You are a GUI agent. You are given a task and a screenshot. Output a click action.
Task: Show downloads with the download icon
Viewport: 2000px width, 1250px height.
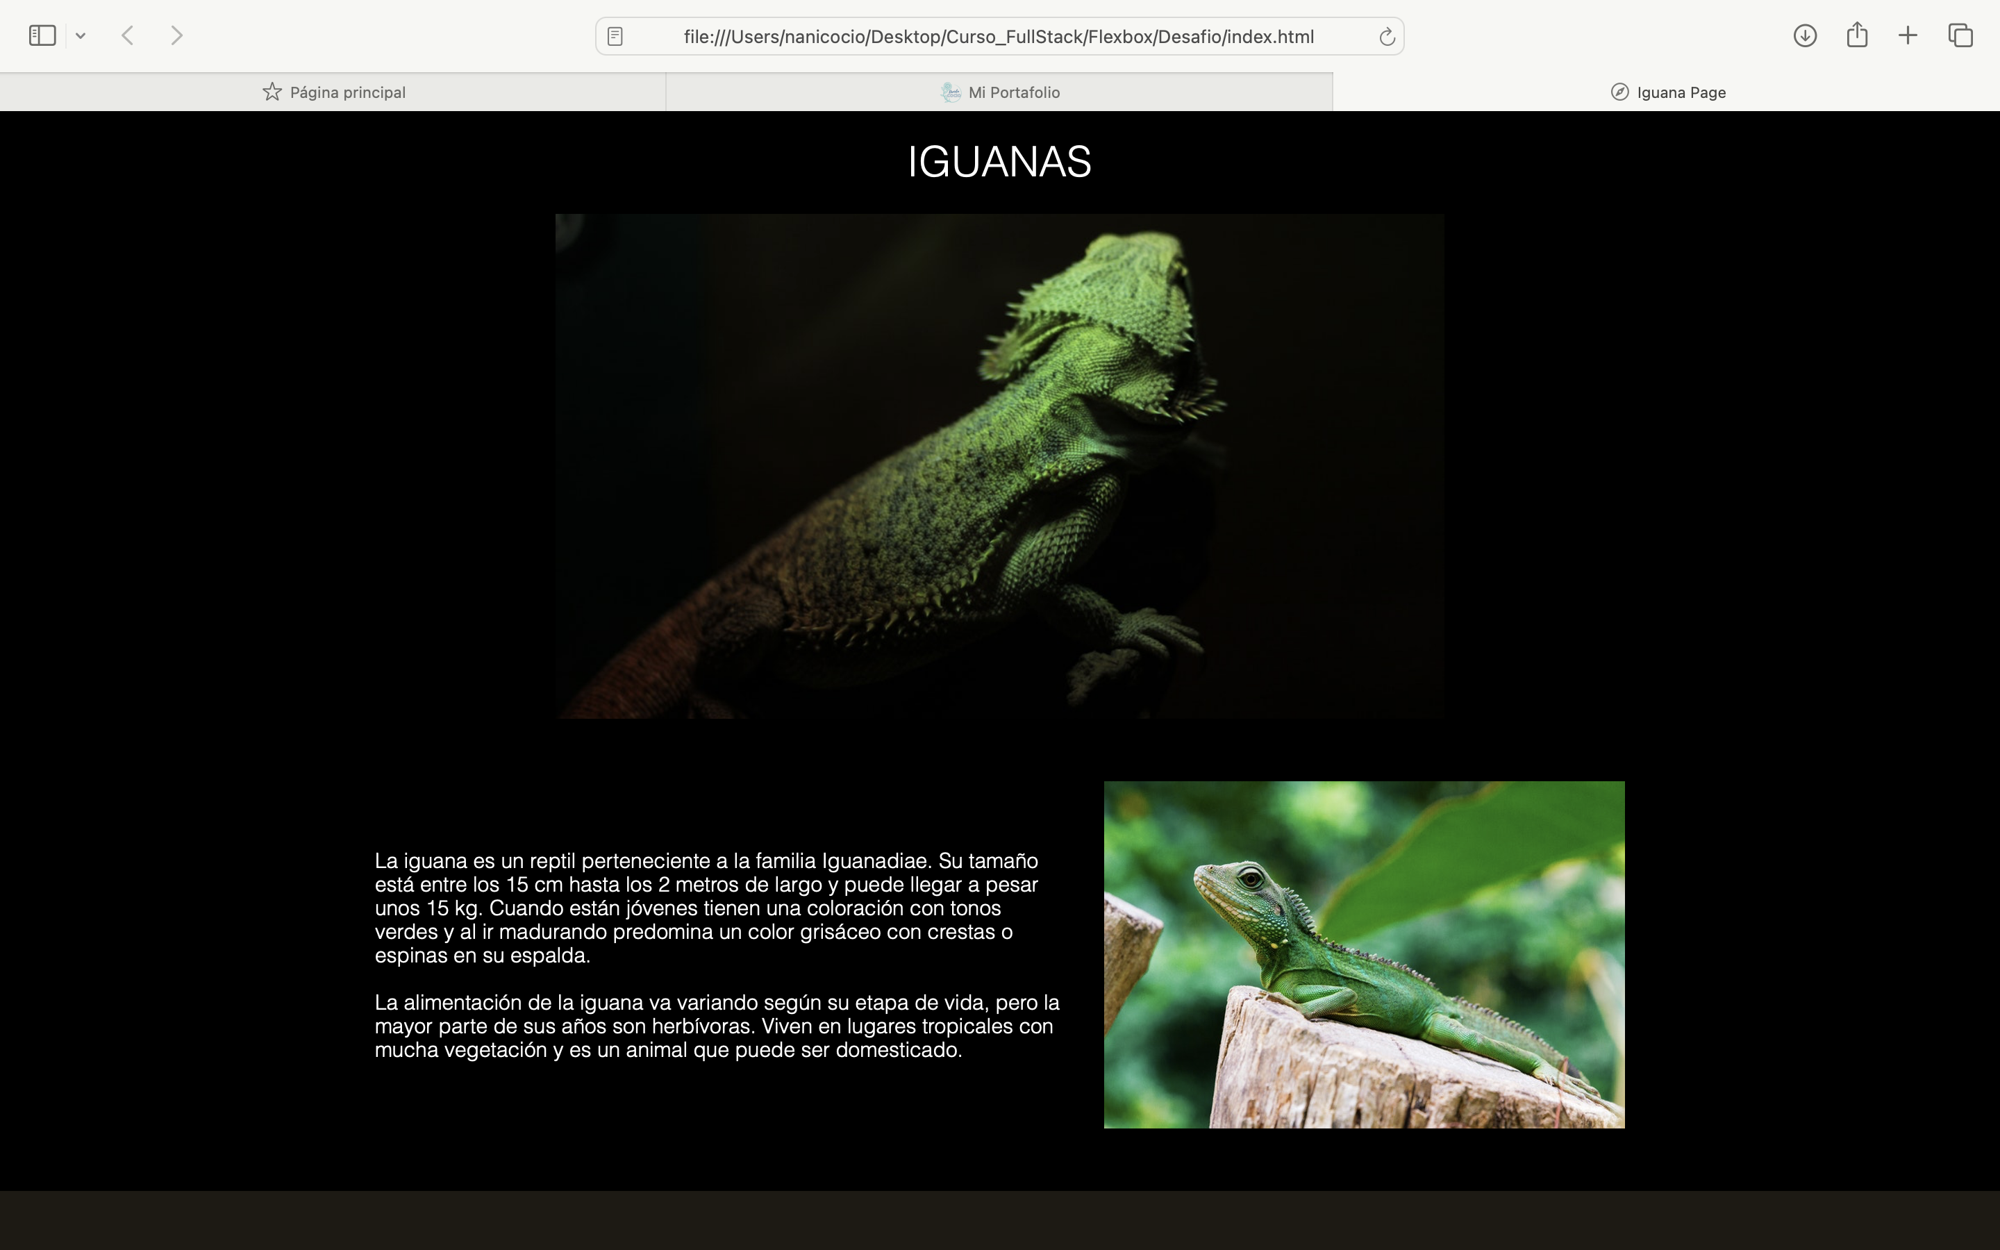point(1804,35)
